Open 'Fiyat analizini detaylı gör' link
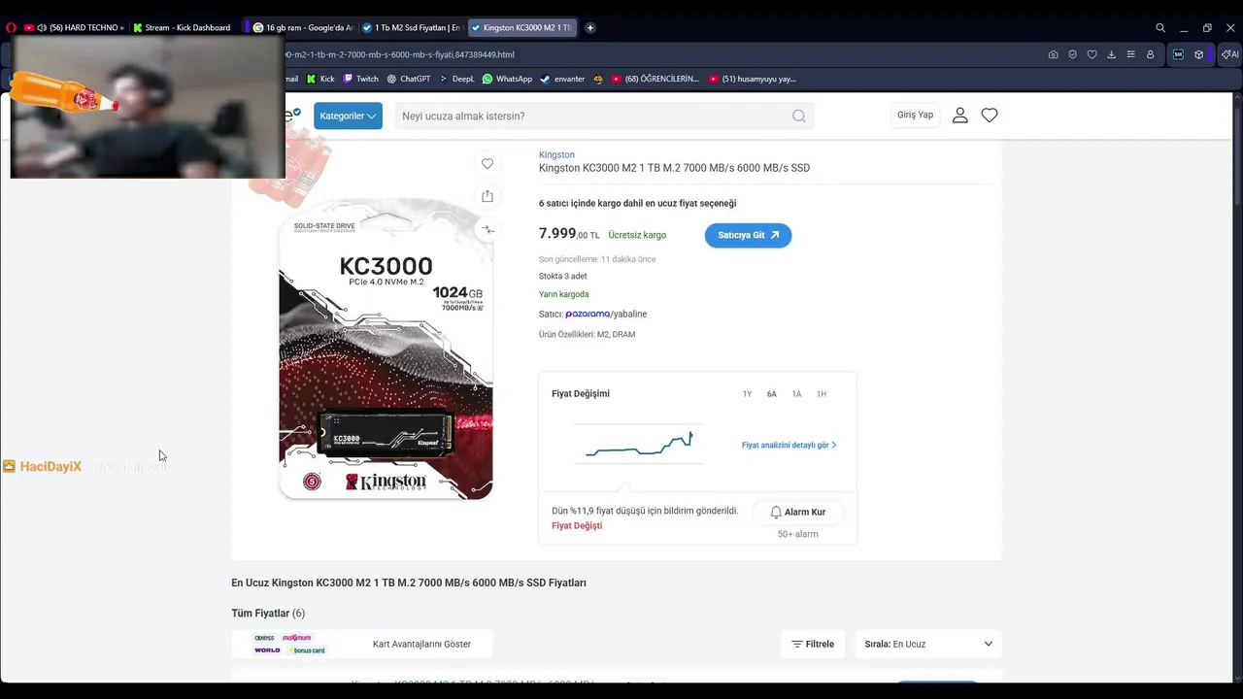Viewport: 1243px width, 699px height. point(789,445)
